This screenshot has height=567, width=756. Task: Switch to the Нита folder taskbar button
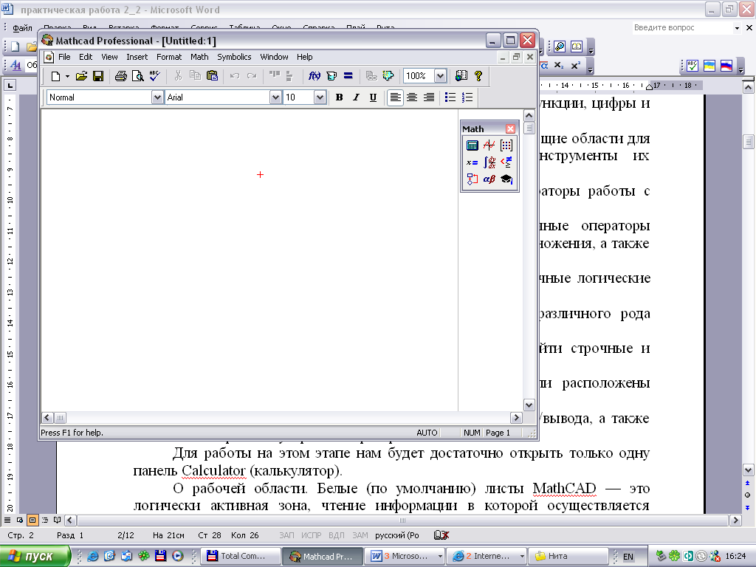[568, 557]
